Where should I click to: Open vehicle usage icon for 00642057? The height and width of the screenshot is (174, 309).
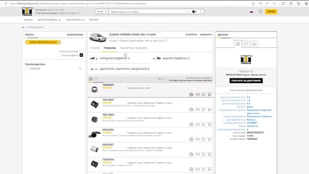(x=191, y=154)
